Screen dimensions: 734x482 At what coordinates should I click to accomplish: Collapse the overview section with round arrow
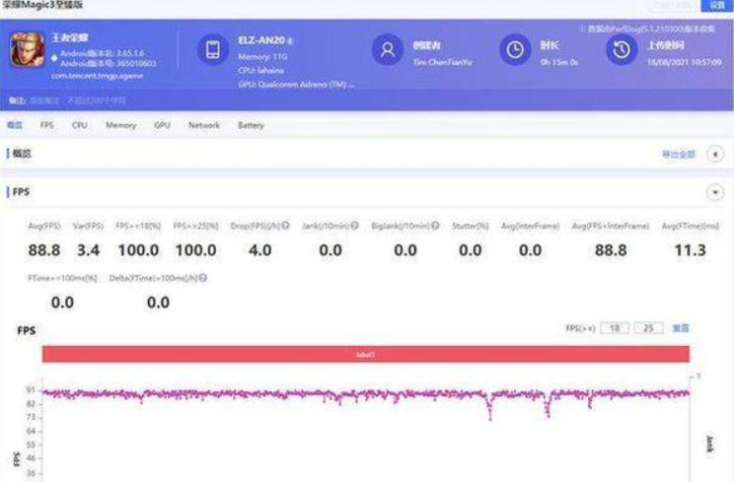click(x=715, y=155)
